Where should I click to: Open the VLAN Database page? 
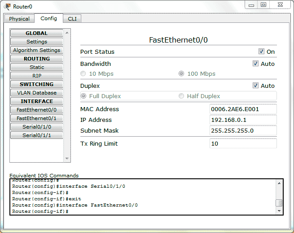(x=37, y=93)
